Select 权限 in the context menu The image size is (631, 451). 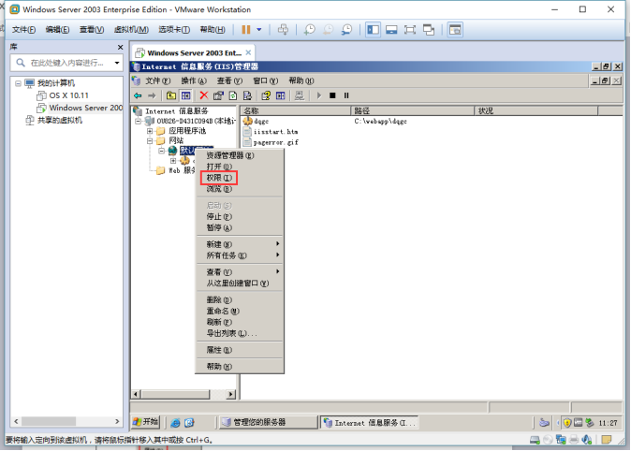pyautogui.click(x=217, y=177)
